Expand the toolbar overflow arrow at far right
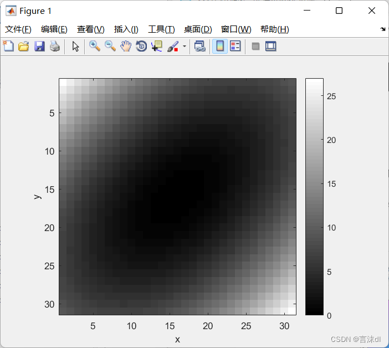 tap(383, 29)
